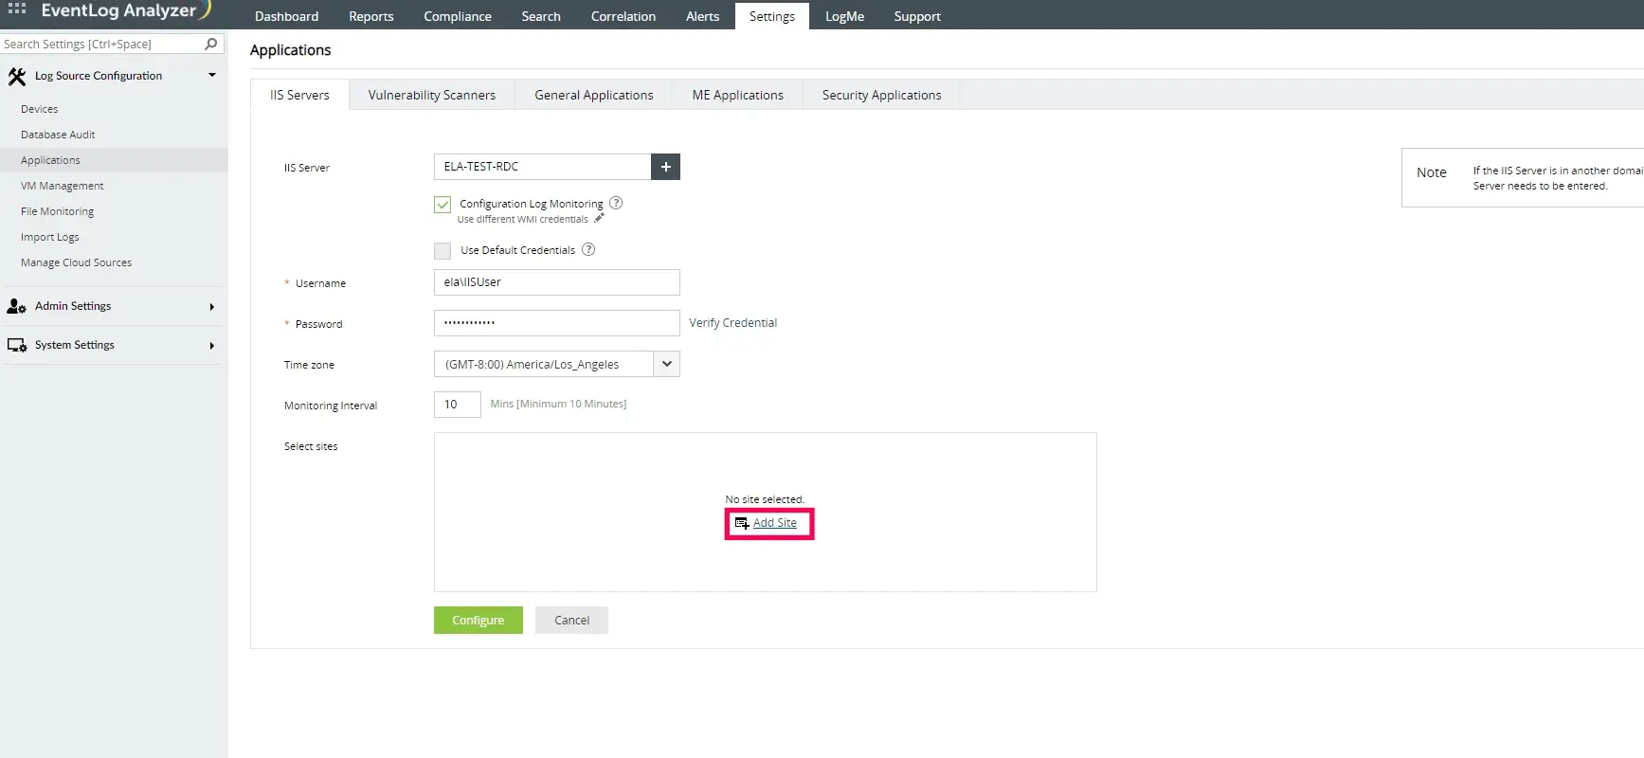Click the Add Site link

[x=775, y=523]
